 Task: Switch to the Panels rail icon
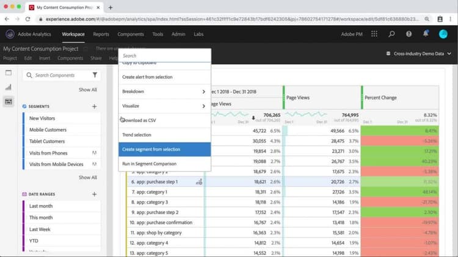[9, 73]
